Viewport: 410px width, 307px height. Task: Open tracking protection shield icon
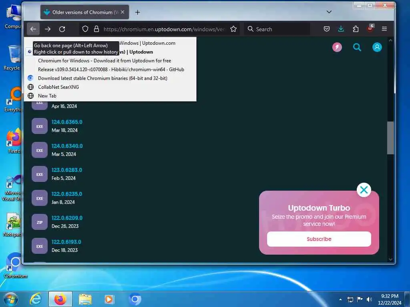[85, 29]
